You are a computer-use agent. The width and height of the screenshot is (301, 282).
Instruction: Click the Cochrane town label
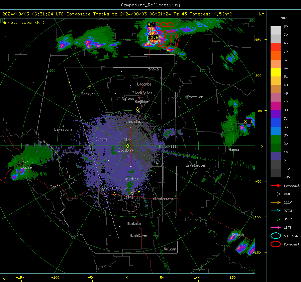pos(109,187)
